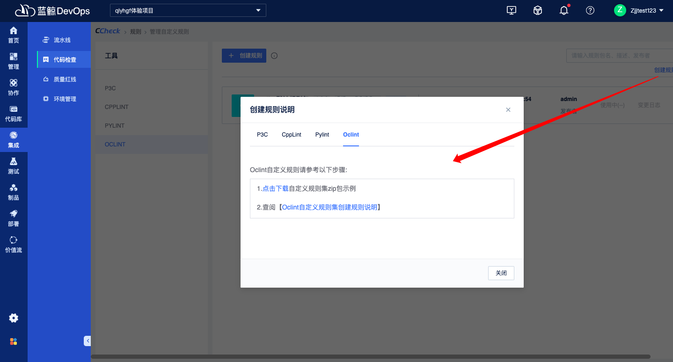
Task: Click the help question mark icon
Action: (x=590, y=10)
